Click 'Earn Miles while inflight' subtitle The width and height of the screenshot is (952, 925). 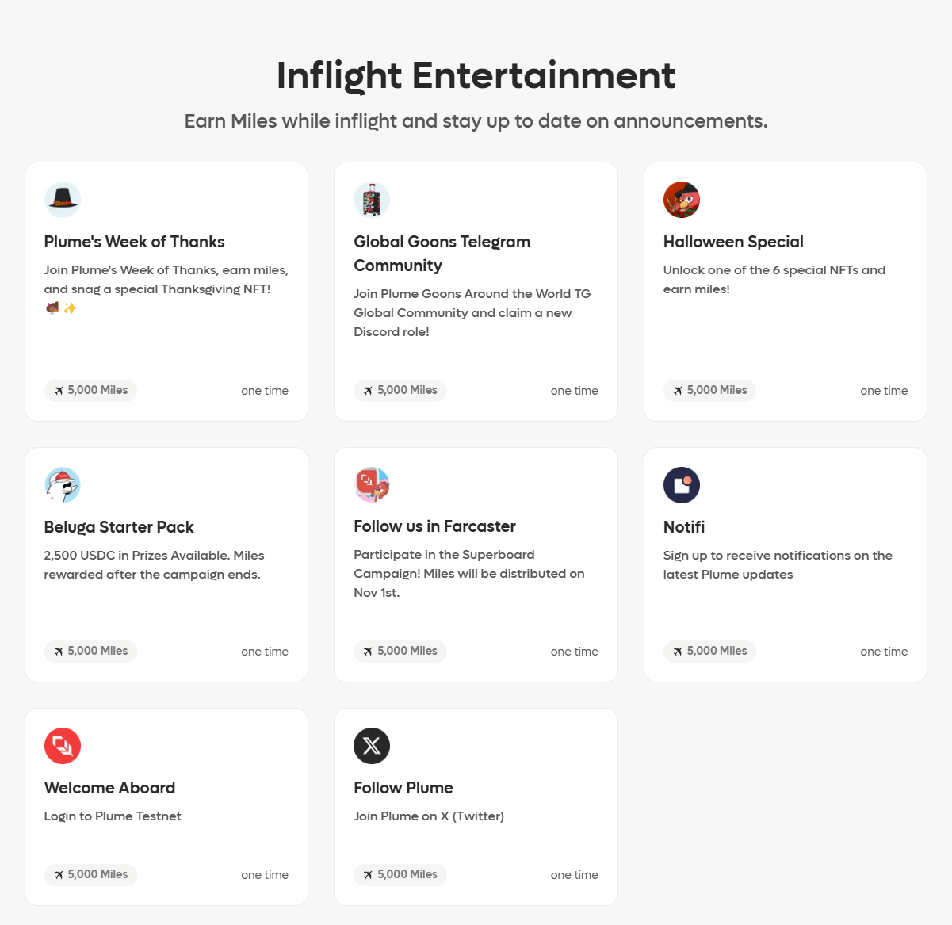click(x=476, y=121)
